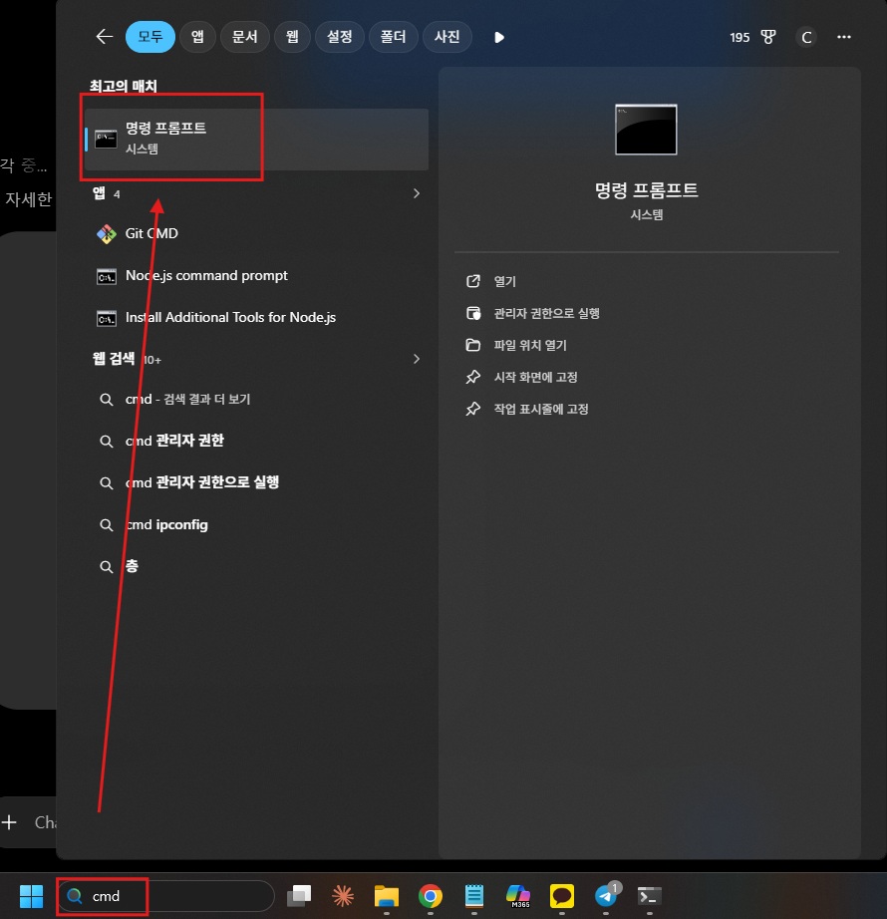
Task: Expand the 앱 results section chevron
Action: click(x=416, y=193)
